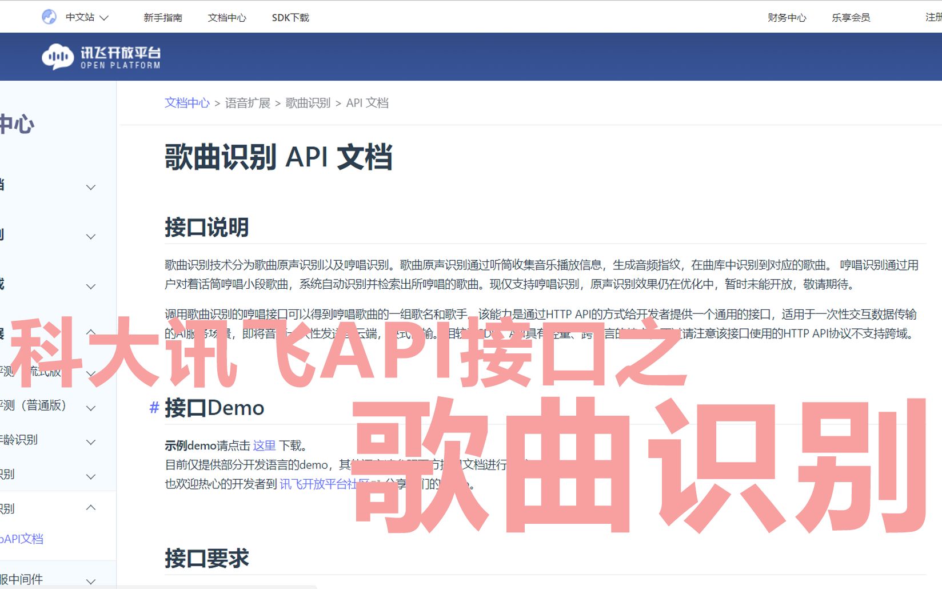Screen dimensions: 942x589
Task: Open 乐享会员 menu item
Action: pyautogui.click(x=851, y=18)
